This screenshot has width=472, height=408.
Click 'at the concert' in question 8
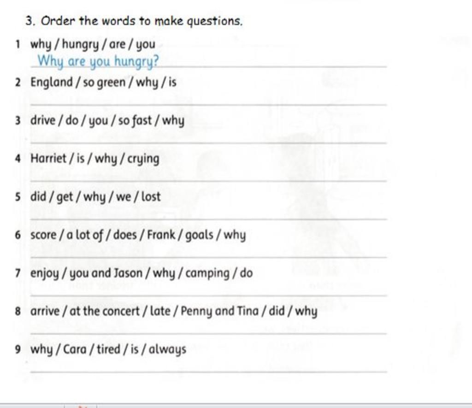point(105,311)
